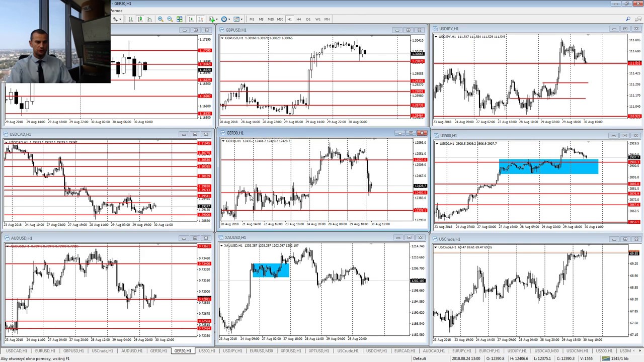Activate the USDJPY,H1 chart window title bar
The width and height of the screenshot is (644, 362).
537,29
